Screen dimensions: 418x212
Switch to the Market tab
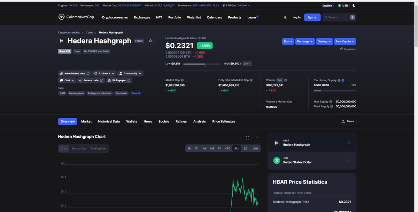pos(86,122)
